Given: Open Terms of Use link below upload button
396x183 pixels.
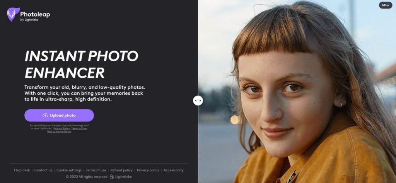Looking at the screenshot, I should point(79,129).
